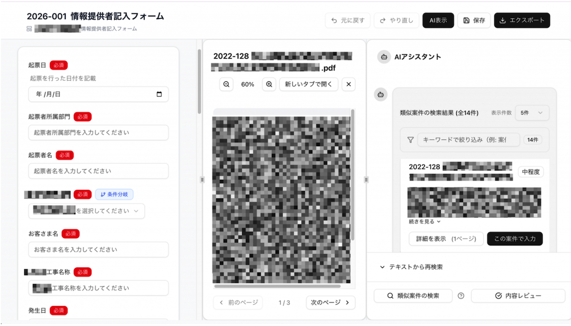Toggle the AI表示 display mode

(438, 20)
